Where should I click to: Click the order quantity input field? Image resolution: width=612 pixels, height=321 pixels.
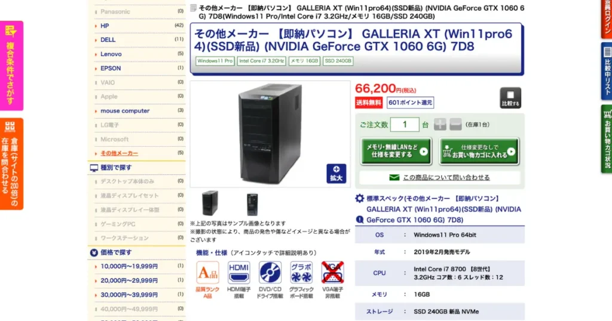pos(405,125)
